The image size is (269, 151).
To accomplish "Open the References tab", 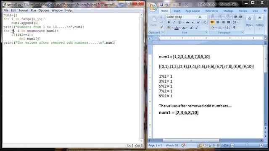I will pos(212,11).
